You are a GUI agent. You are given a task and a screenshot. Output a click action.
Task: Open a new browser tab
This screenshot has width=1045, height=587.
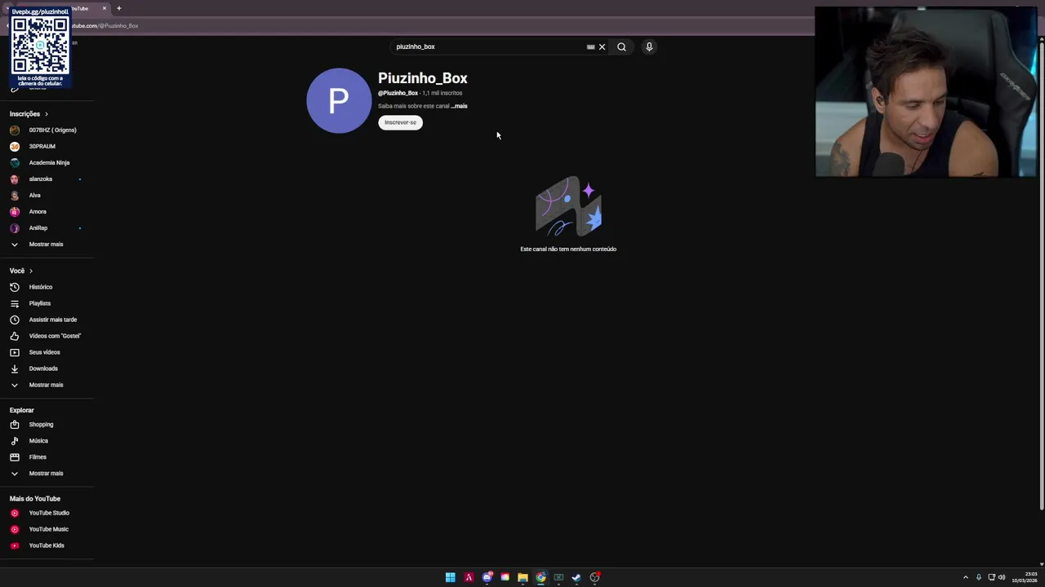[118, 8]
